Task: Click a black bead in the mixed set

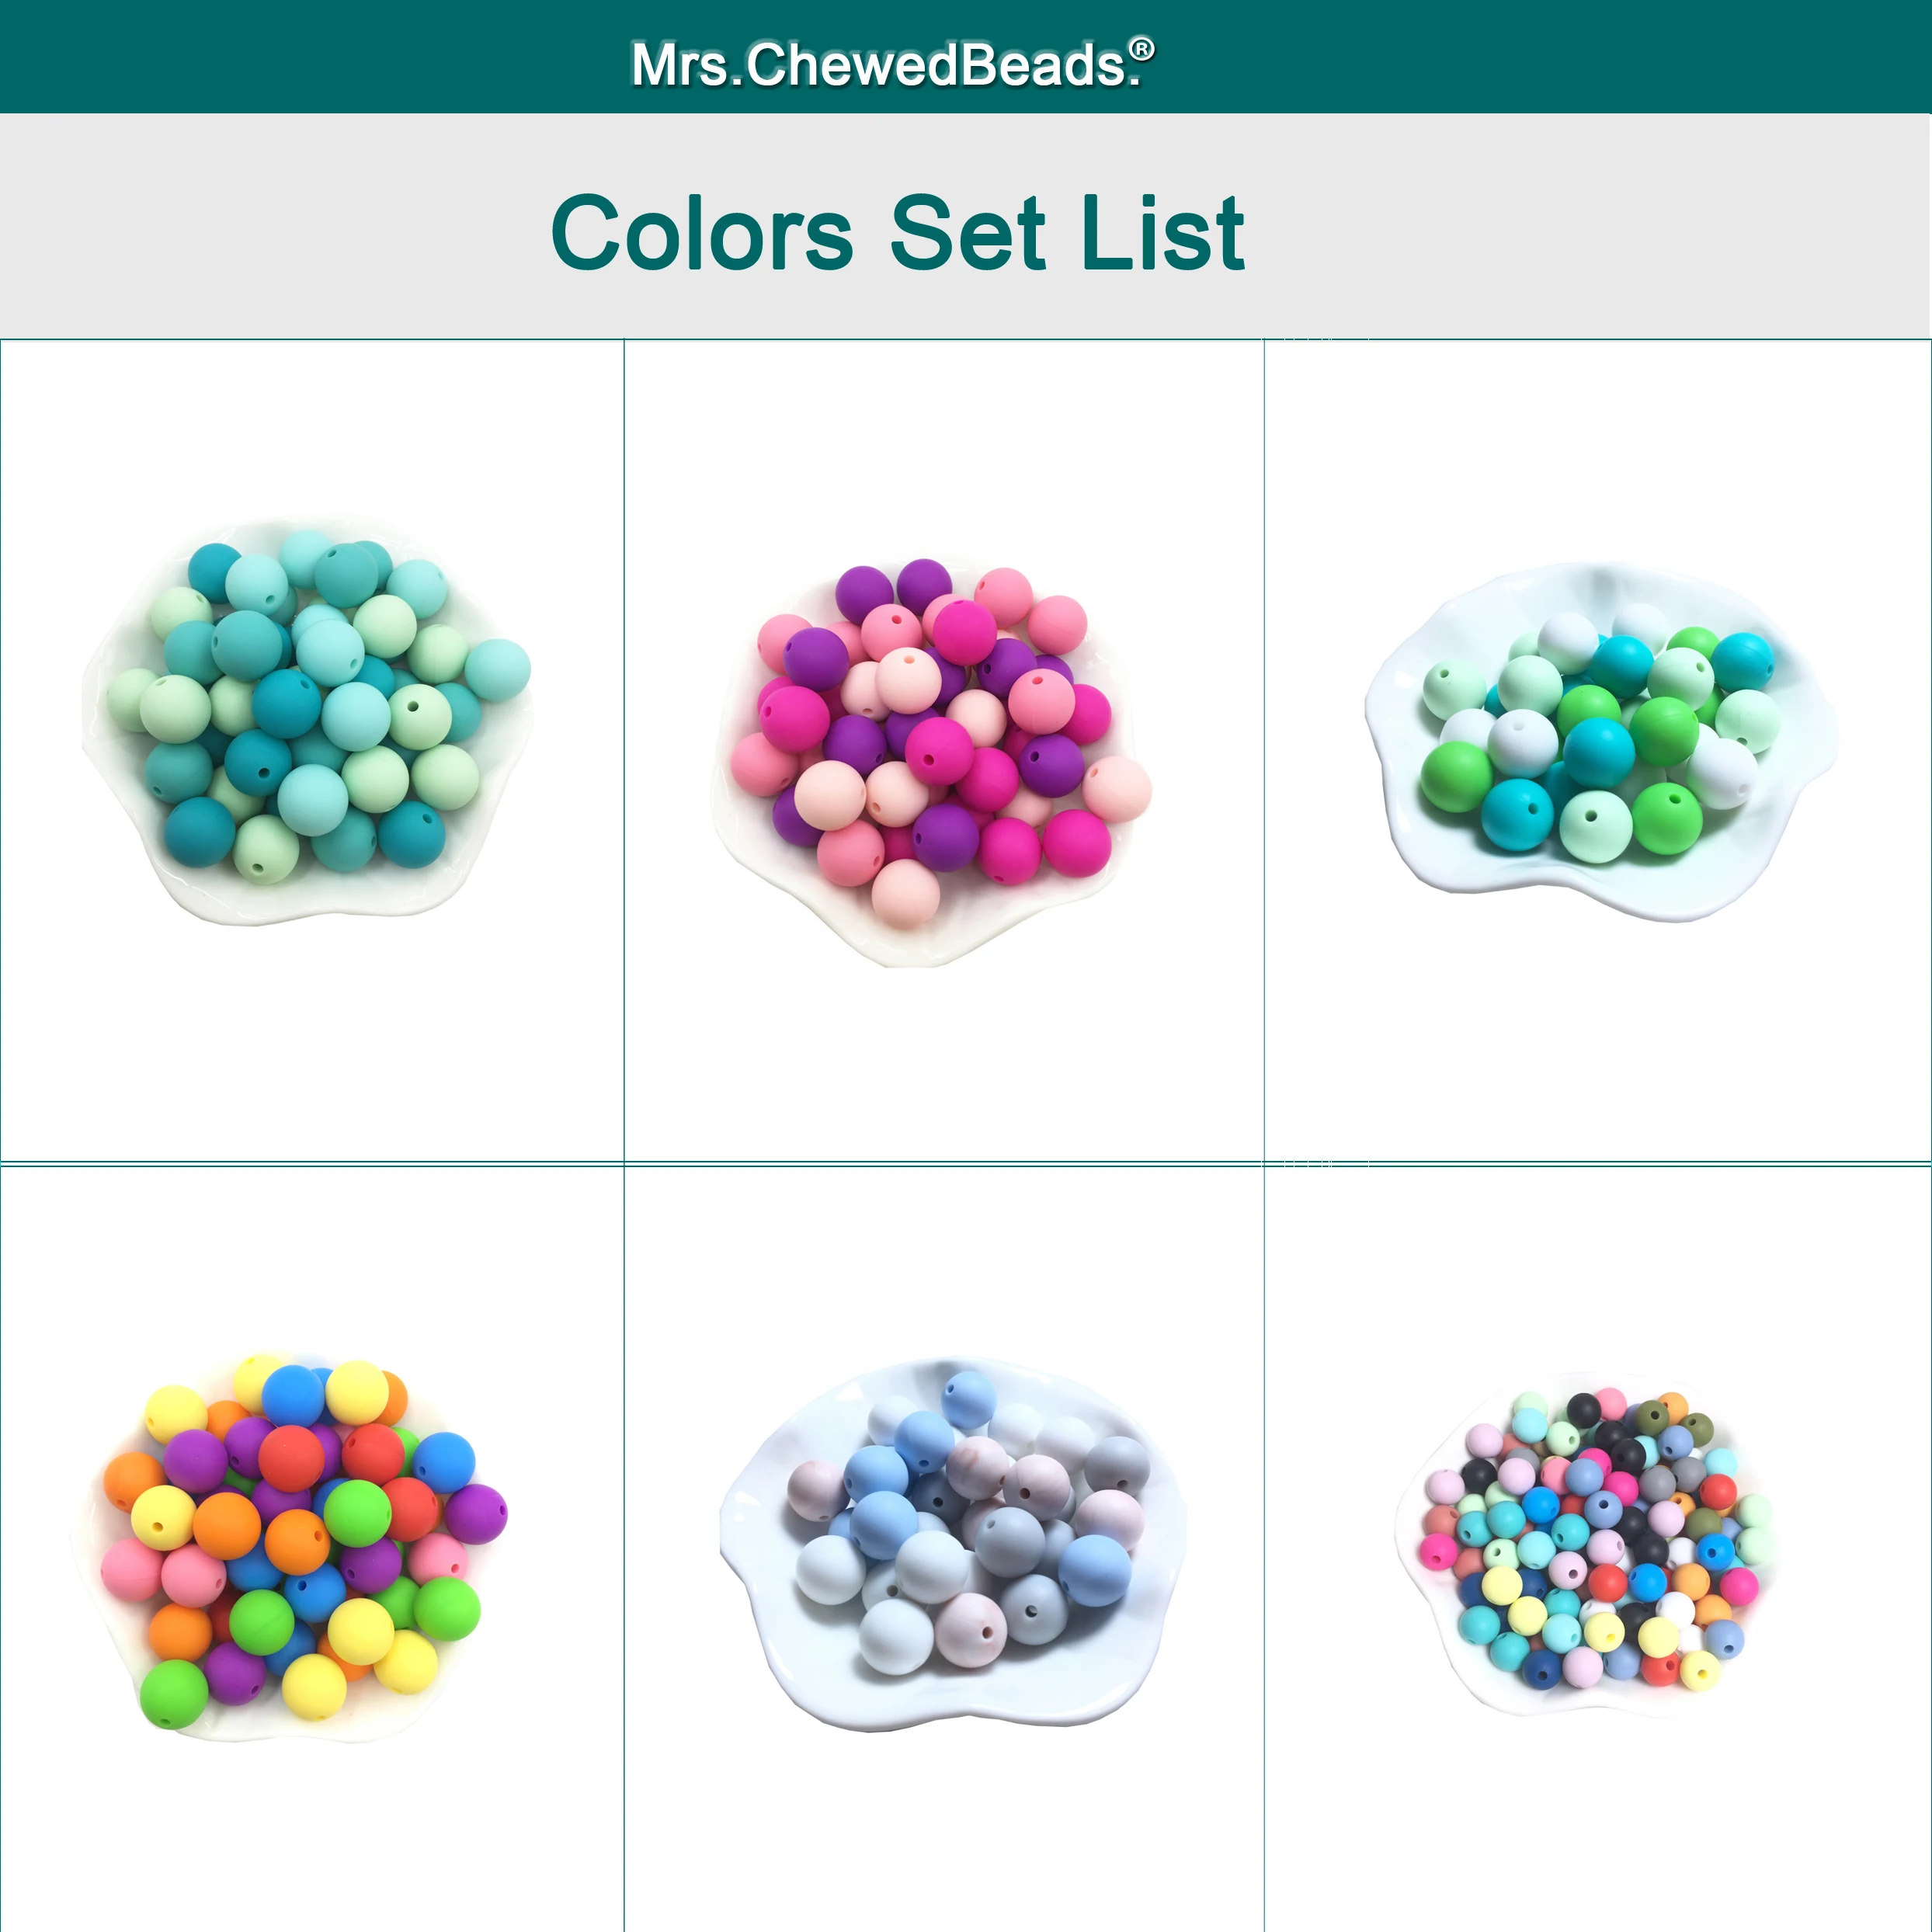Action: [x=1583, y=1409]
